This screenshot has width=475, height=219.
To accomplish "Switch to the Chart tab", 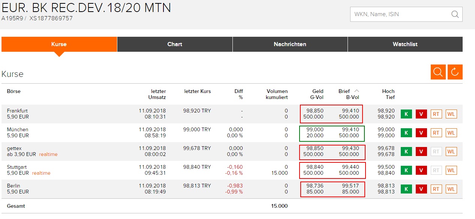I will point(175,44).
